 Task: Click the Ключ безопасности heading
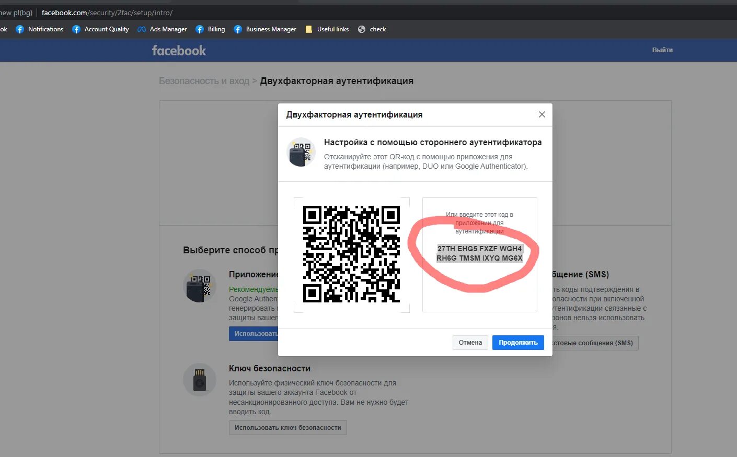[x=270, y=368]
